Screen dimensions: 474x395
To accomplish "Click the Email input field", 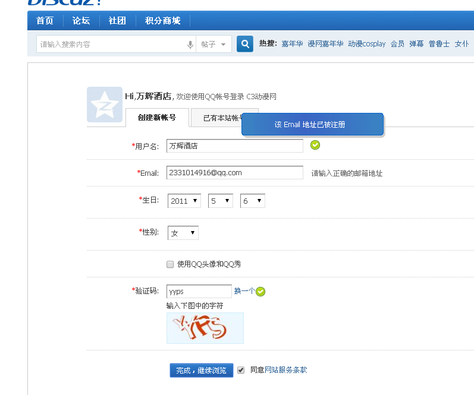I will point(234,172).
